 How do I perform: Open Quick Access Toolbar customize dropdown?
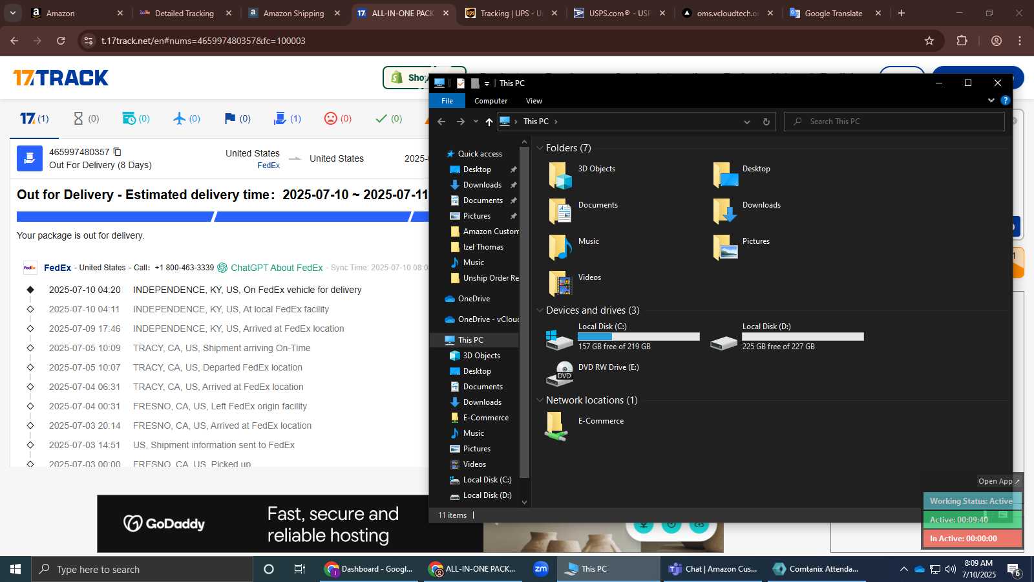pyautogui.click(x=487, y=83)
